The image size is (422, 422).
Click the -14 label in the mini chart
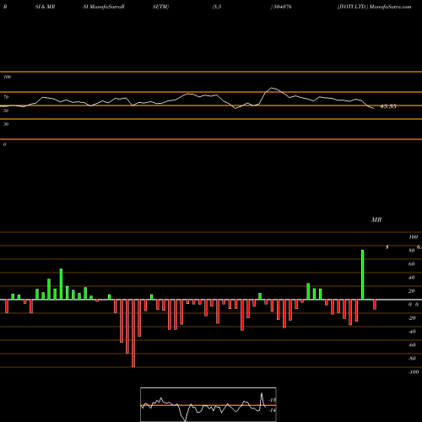(x=272, y=410)
